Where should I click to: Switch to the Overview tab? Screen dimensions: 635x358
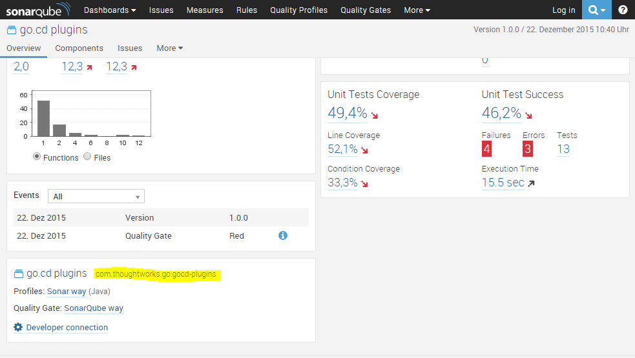coord(23,48)
